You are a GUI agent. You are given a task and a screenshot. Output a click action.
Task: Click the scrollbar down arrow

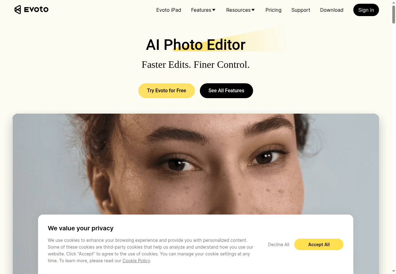click(394, 272)
